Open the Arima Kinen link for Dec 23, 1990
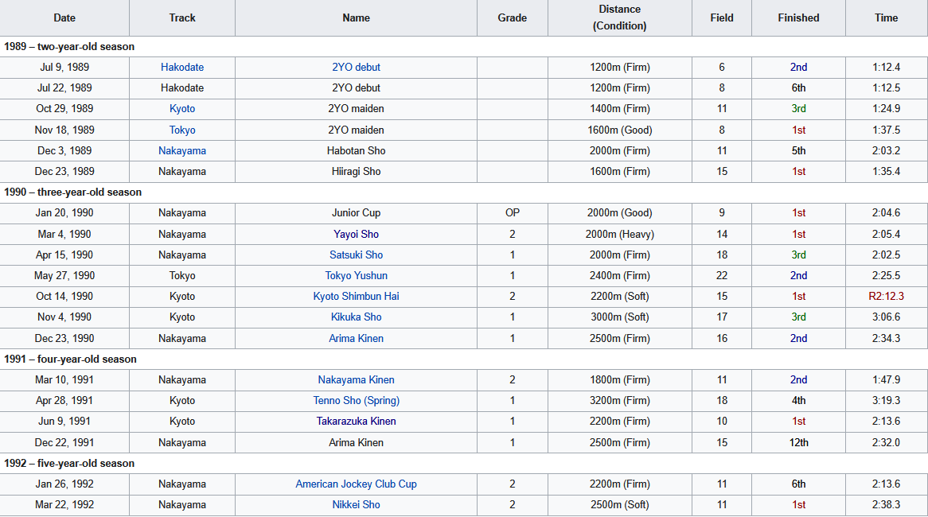 (x=356, y=338)
